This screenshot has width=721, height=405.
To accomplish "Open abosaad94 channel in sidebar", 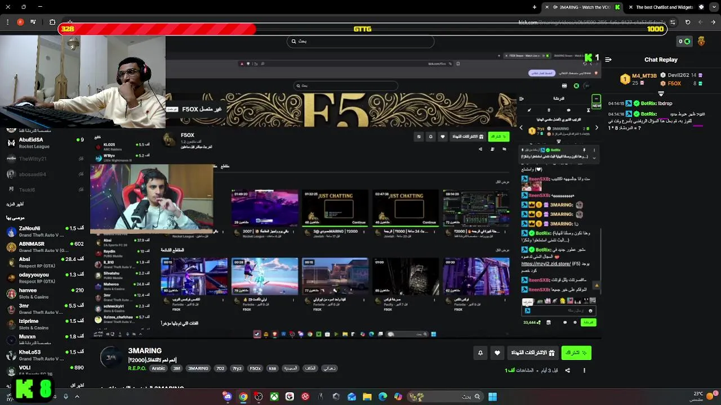I will pos(45,174).
